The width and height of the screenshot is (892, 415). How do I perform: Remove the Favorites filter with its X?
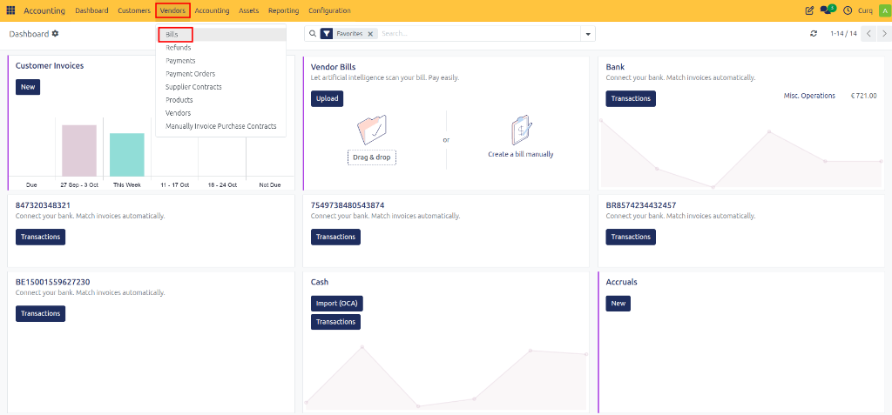point(370,34)
